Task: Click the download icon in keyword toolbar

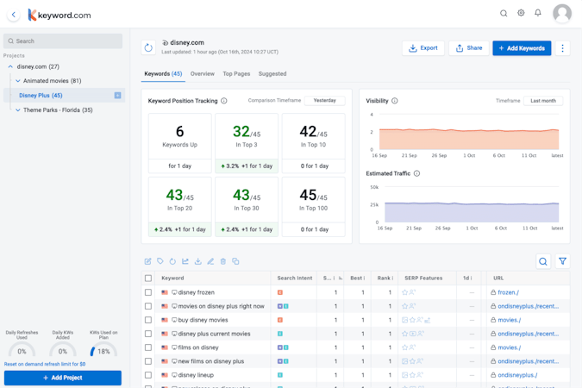Action: (x=197, y=261)
